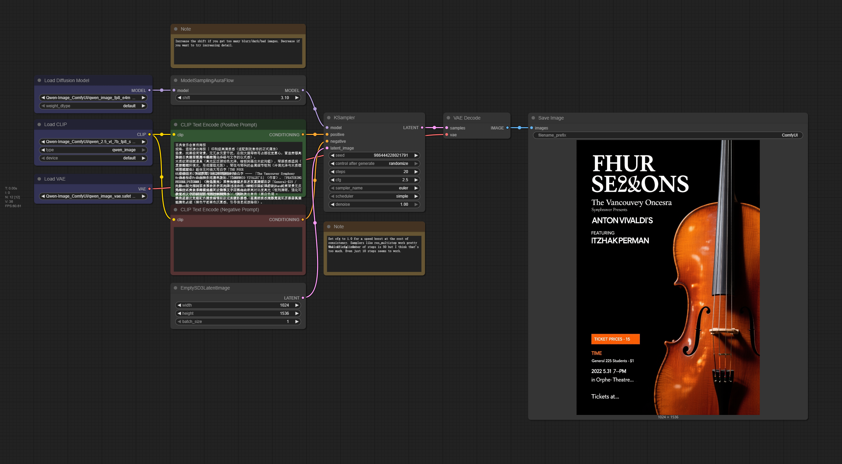Click the KSampler latent_image input port

[x=327, y=148]
